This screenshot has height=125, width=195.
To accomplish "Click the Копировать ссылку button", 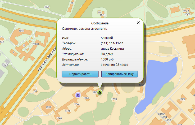I will (x=120, y=74).
